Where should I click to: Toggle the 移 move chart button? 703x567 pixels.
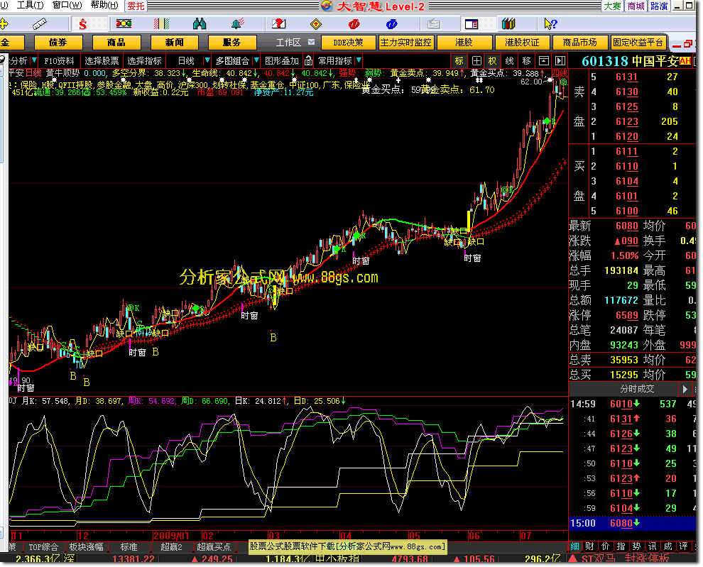527,60
